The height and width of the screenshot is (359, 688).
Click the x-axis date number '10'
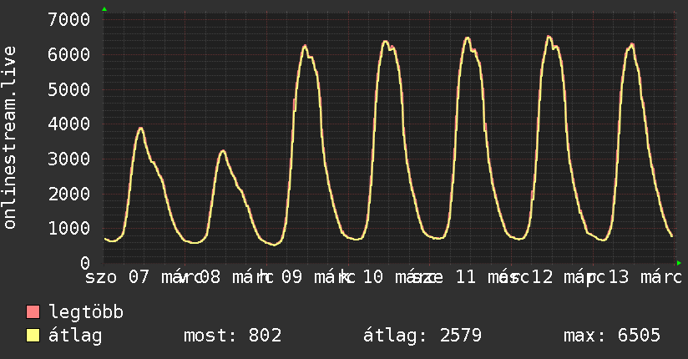tap(373, 277)
